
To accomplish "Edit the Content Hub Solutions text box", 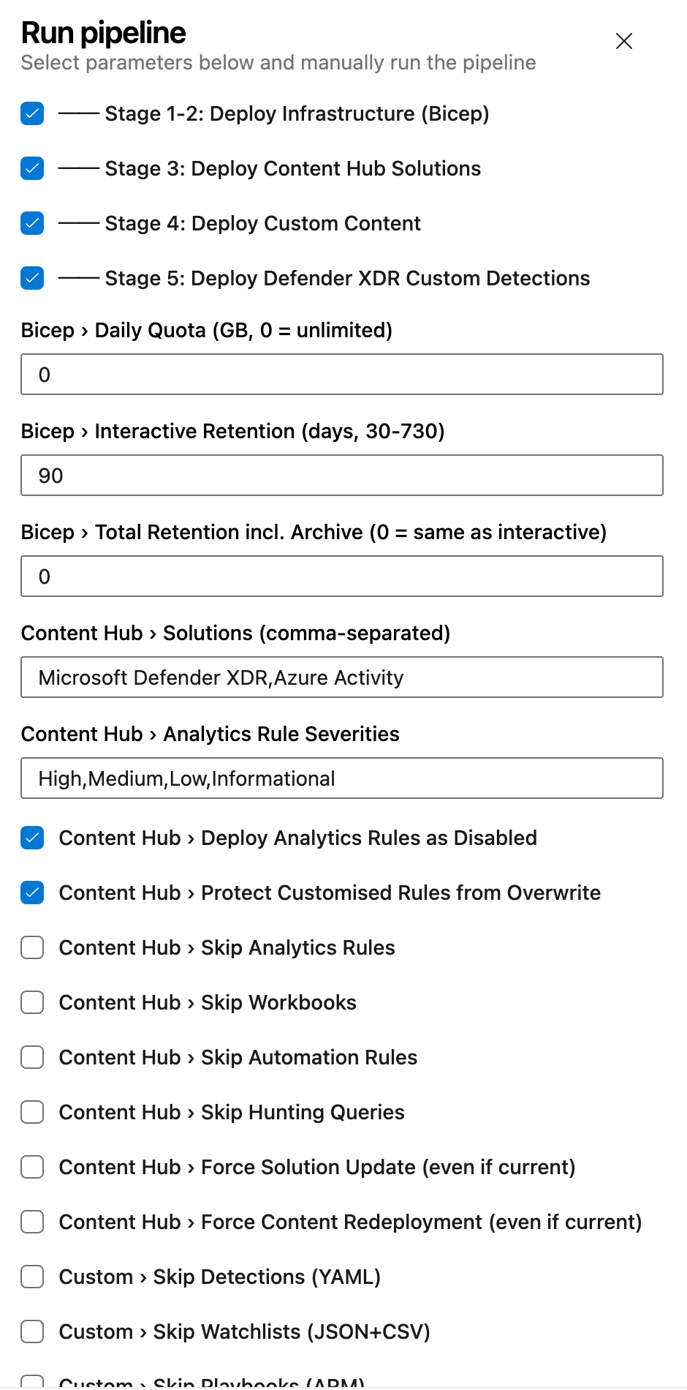I will (x=341, y=677).
